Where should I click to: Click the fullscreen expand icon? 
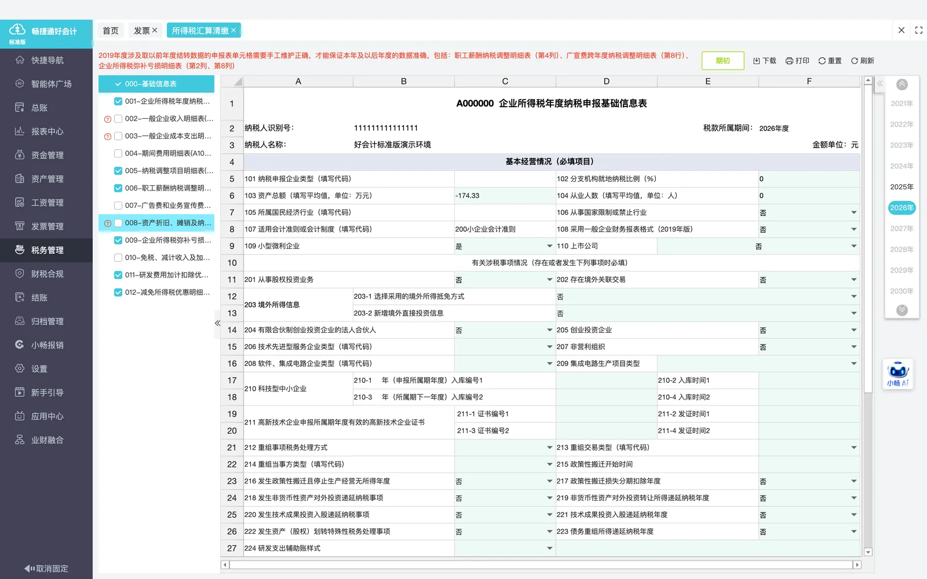click(919, 30)
